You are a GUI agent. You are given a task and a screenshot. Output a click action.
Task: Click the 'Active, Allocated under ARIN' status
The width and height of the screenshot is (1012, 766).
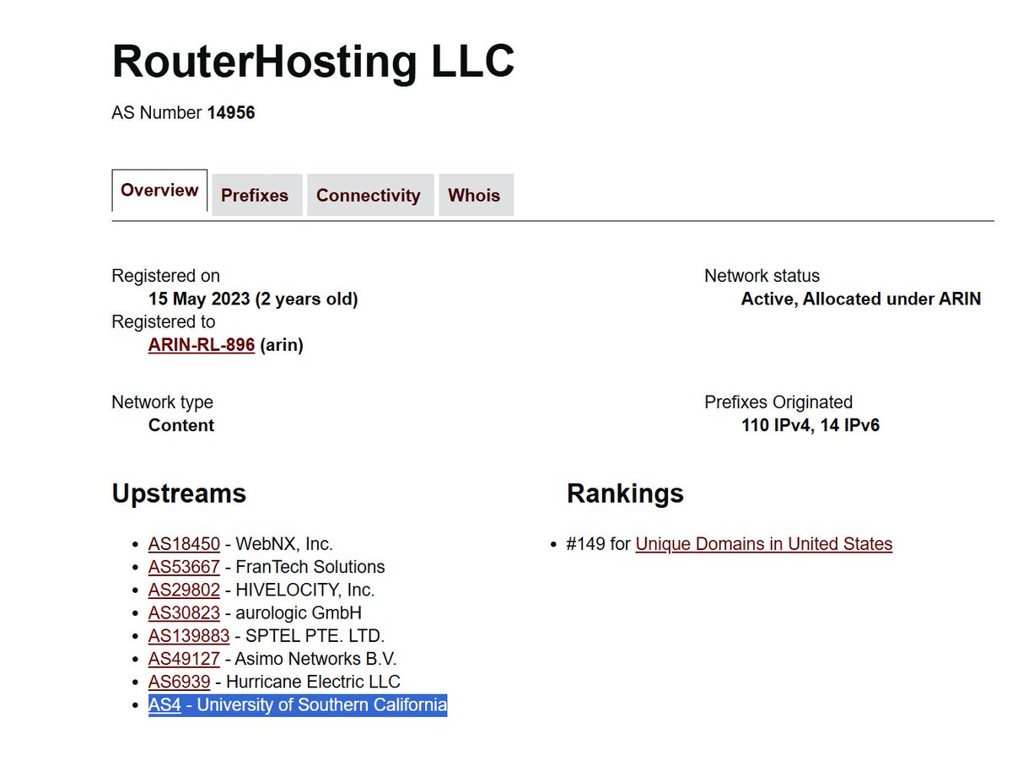pos(861,299)
